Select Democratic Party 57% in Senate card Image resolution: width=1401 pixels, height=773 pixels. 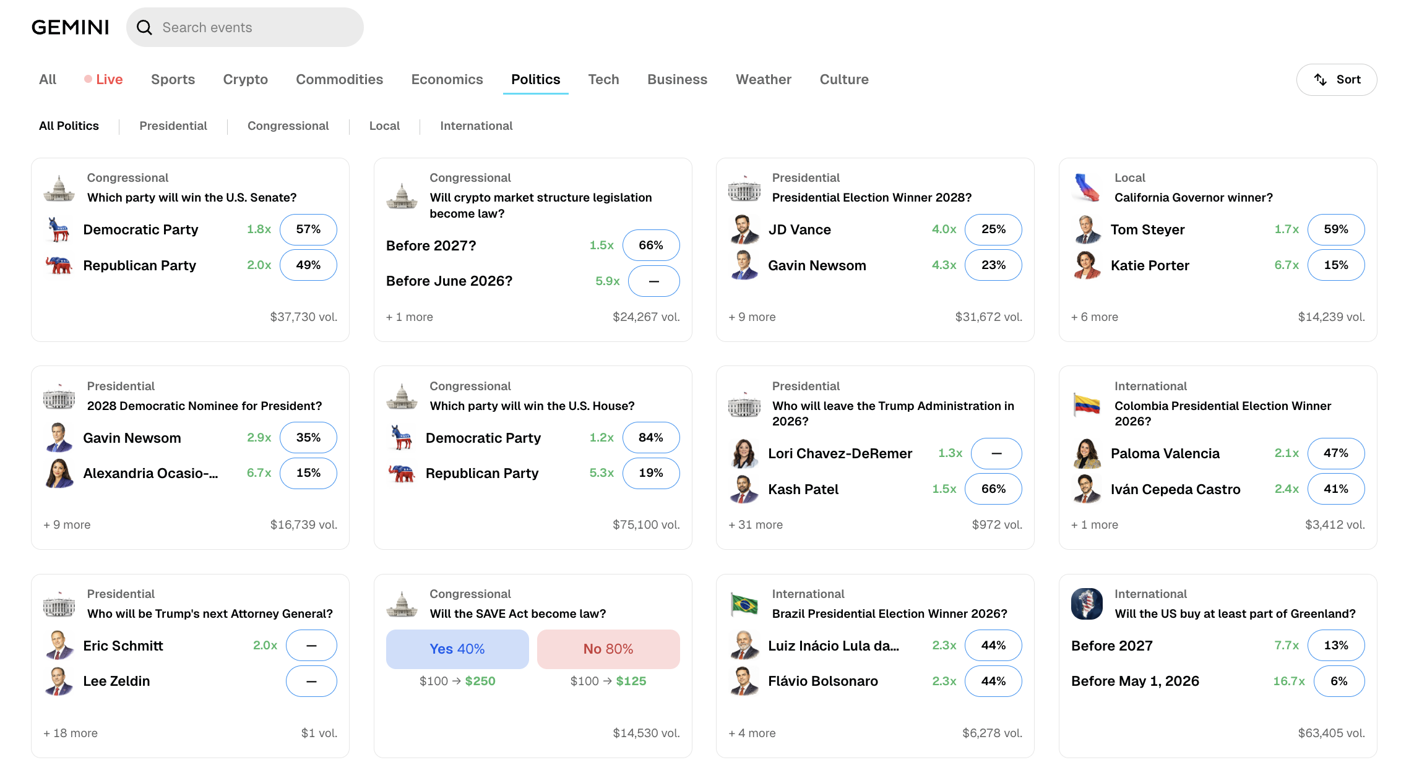308,229
